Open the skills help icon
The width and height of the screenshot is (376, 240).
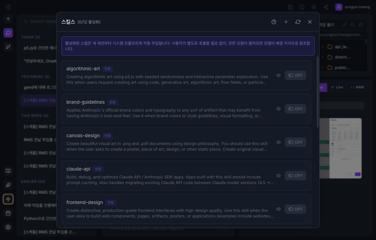274,22
